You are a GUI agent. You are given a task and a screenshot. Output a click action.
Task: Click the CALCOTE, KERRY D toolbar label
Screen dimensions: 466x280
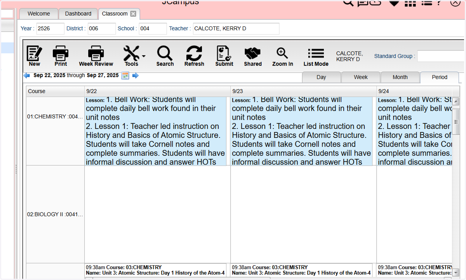349,56
